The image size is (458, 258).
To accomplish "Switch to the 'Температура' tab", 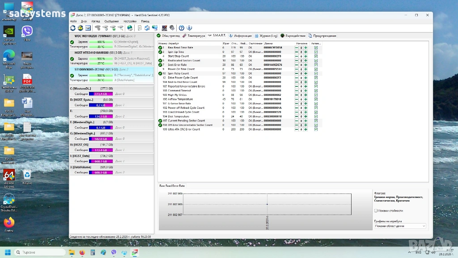I will pyautogui.click(x=194, y=36).
